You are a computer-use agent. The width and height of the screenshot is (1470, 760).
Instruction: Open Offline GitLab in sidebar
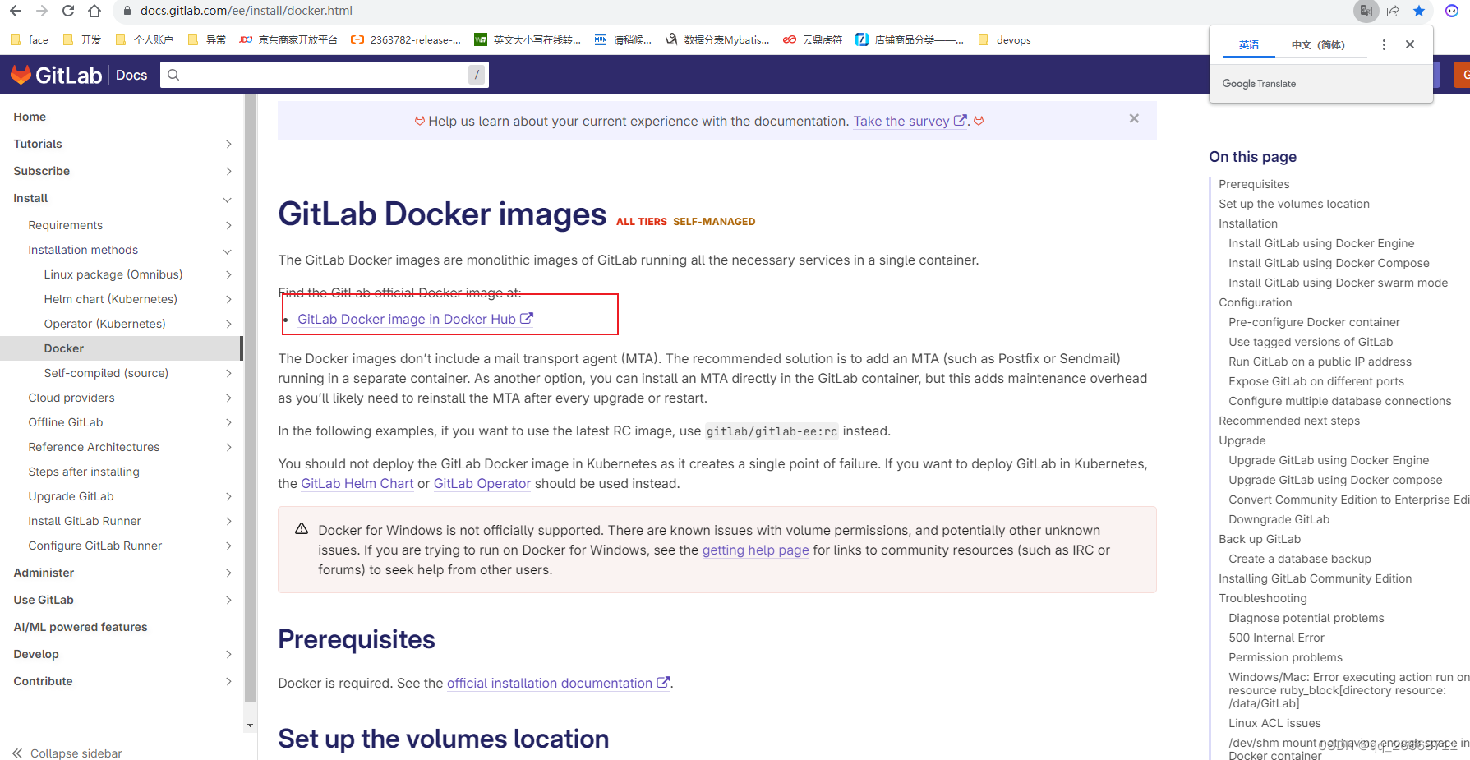point(66,422)
